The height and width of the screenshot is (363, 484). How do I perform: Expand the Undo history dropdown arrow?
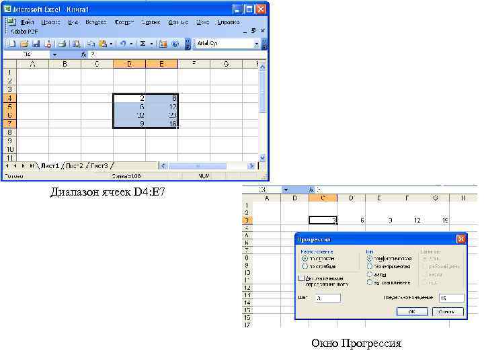132,44
